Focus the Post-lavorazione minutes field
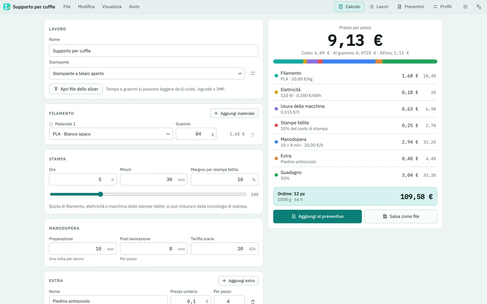 [154, 249]
